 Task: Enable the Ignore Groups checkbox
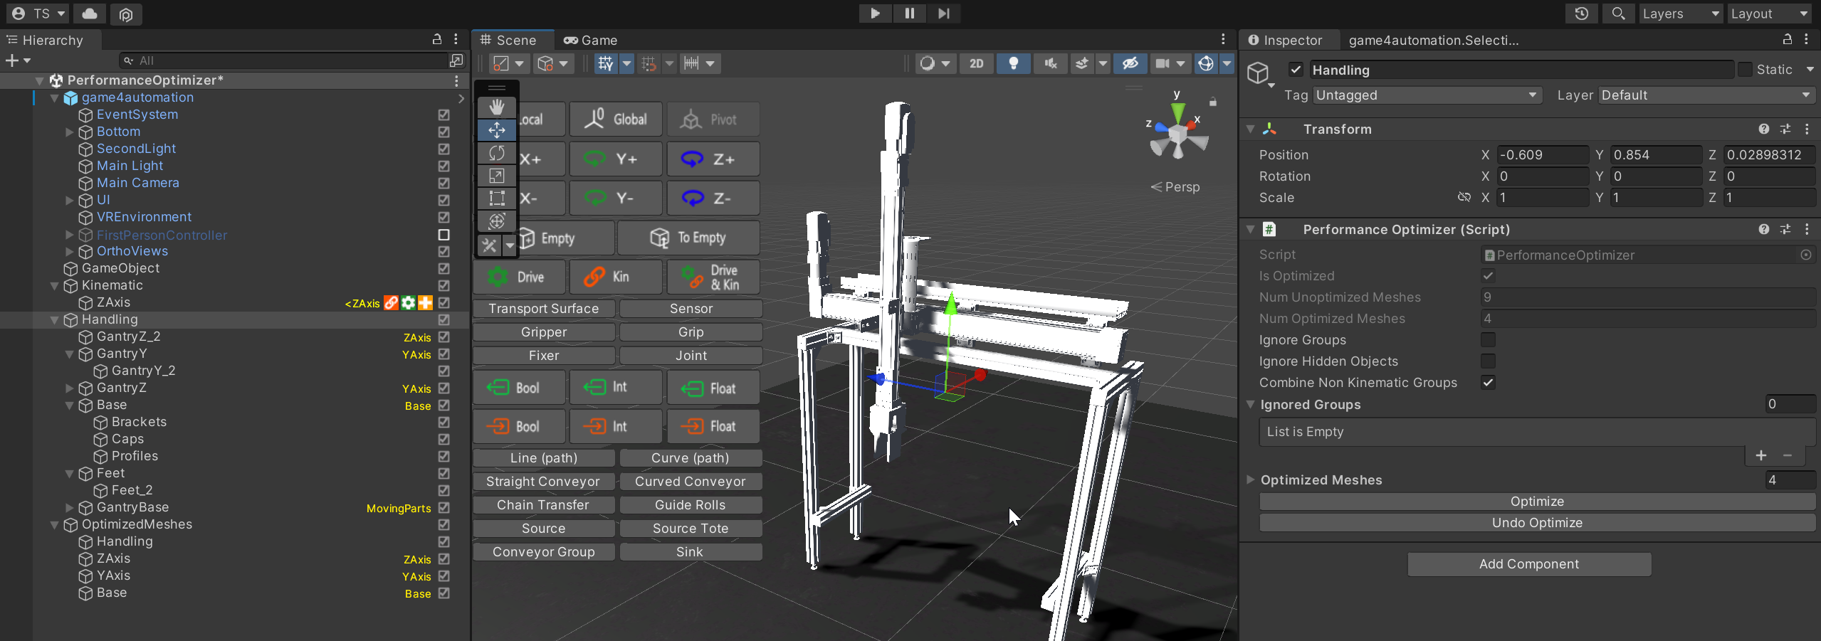pos(1488,340)
